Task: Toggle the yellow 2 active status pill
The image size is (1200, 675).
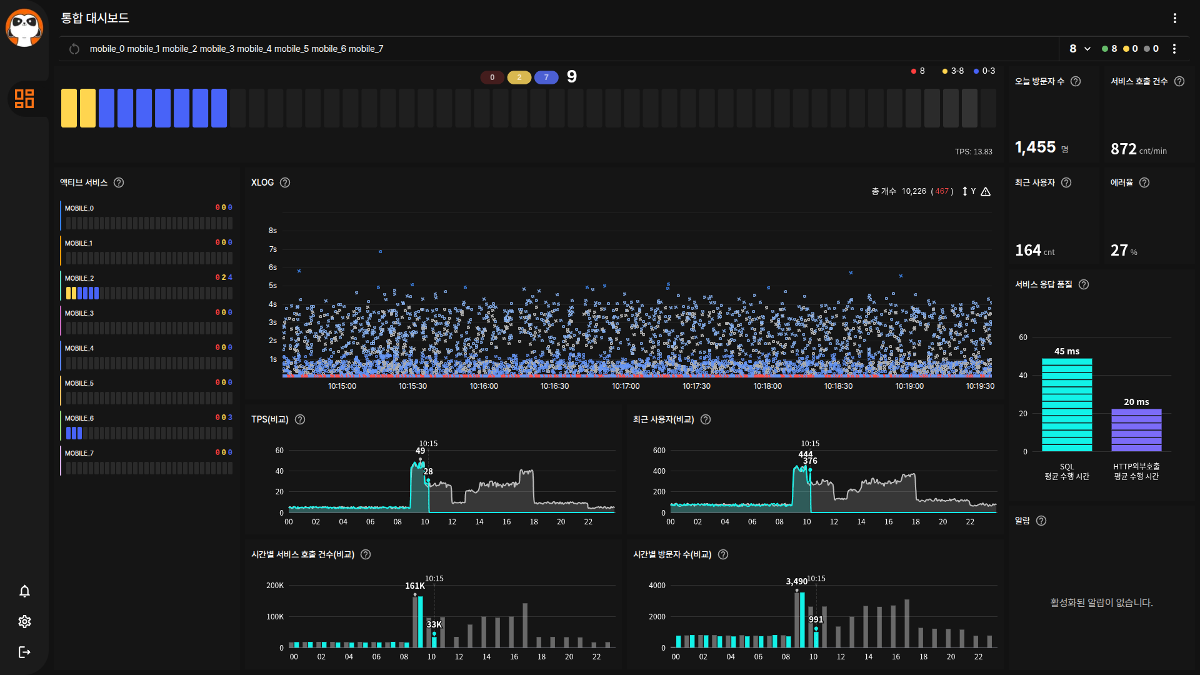Action: (519, 77)
